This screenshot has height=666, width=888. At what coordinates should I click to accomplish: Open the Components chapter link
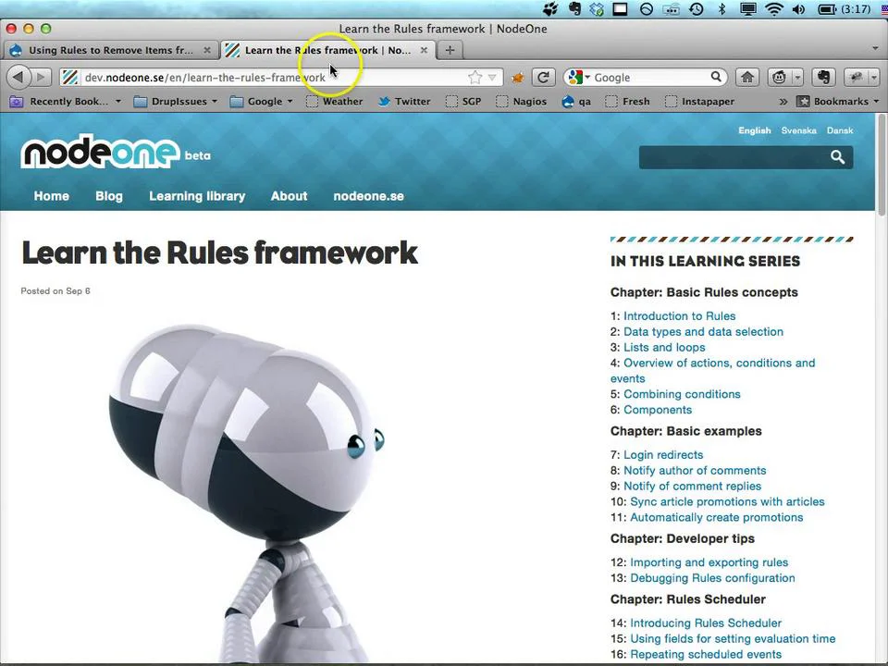(658, 410)
